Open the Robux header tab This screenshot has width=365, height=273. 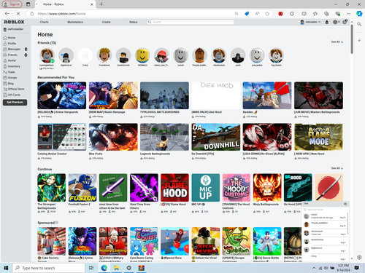tap(134, 22)
